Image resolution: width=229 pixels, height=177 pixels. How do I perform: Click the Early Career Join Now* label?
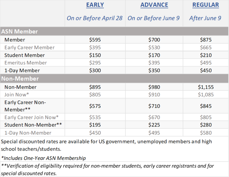(x=32, y=118)
